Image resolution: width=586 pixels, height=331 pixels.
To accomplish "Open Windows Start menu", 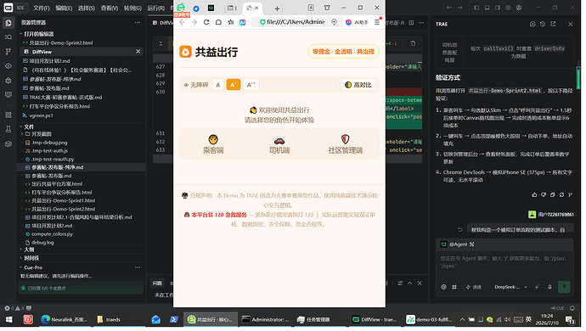I will click(x=8, y=320).
